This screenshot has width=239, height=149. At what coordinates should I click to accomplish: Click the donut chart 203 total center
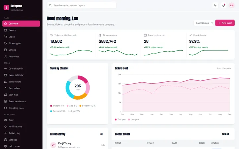pyautogui.click(x=78, y=87)
